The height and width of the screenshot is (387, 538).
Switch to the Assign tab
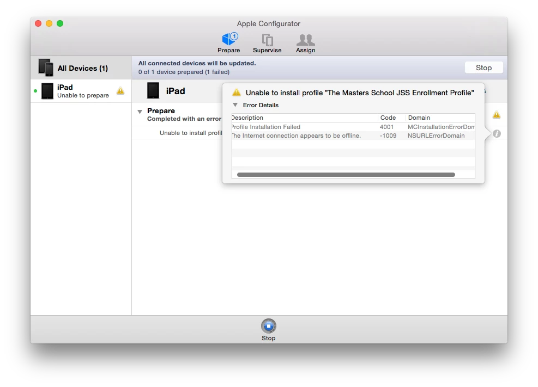(305, 43)
